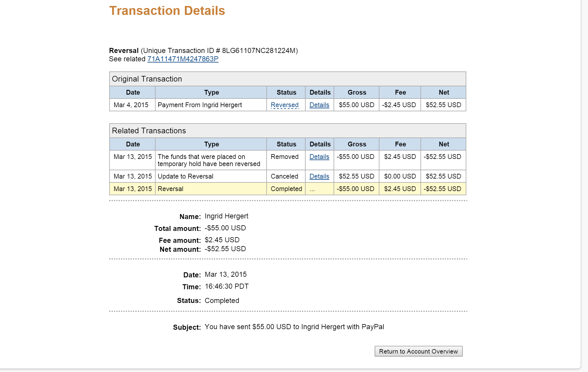Click the Ingrid Hergert name value
The height and width of the screenshot is (372, 588).
pos(226,216)
